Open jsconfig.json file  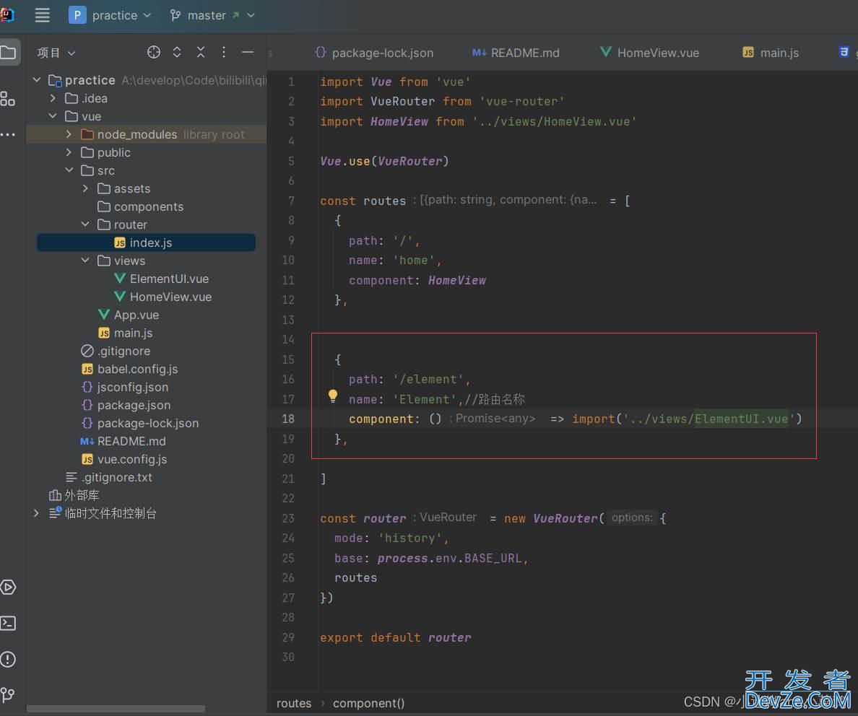coord(125,387)
